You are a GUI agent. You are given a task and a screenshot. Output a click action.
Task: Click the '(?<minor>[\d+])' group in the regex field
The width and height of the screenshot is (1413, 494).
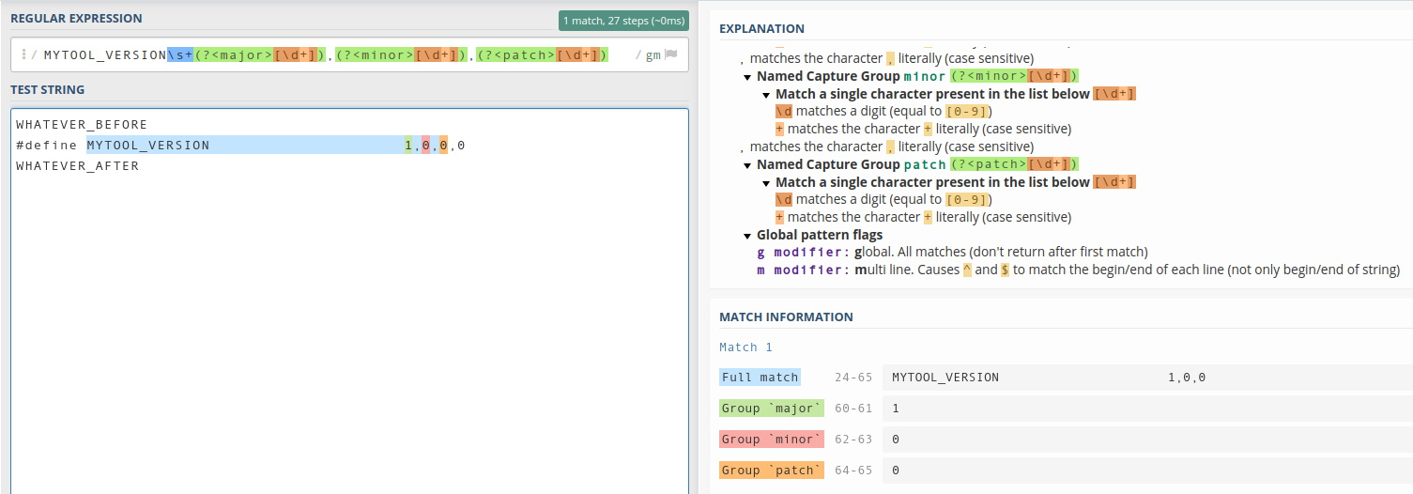[x=401, y=54]
